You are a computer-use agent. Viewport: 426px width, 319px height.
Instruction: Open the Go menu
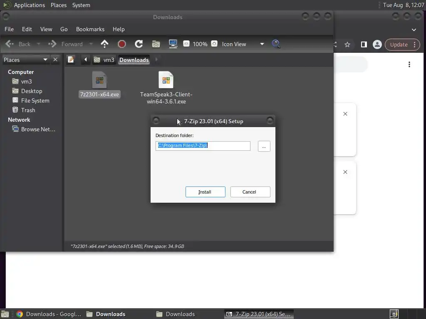[64, 29]
